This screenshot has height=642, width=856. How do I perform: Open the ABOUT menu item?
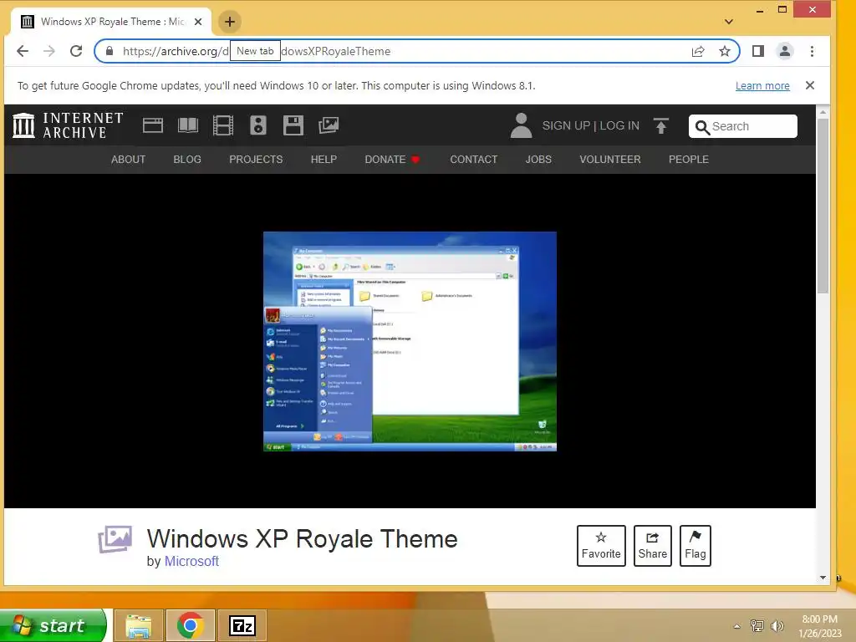(128, 160)
